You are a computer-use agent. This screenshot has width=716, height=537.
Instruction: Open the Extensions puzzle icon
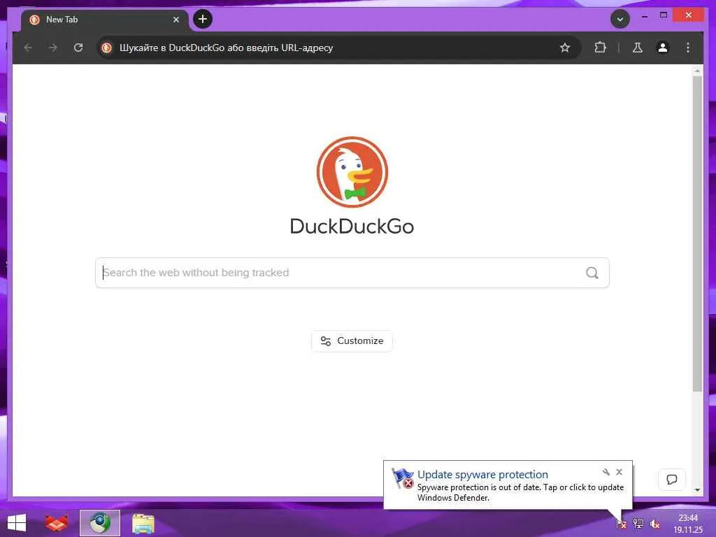pyautogui.click(x=600, y=48)
